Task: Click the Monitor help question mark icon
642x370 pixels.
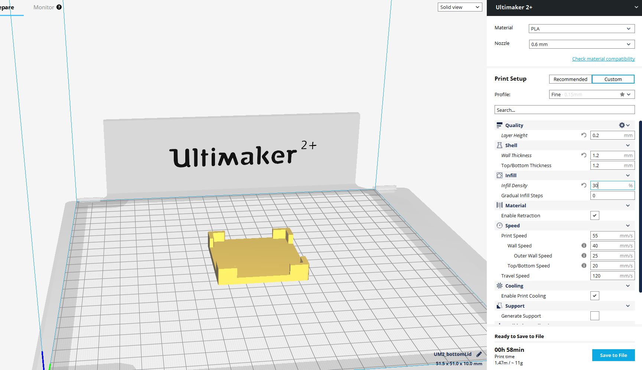Action: 59,7
